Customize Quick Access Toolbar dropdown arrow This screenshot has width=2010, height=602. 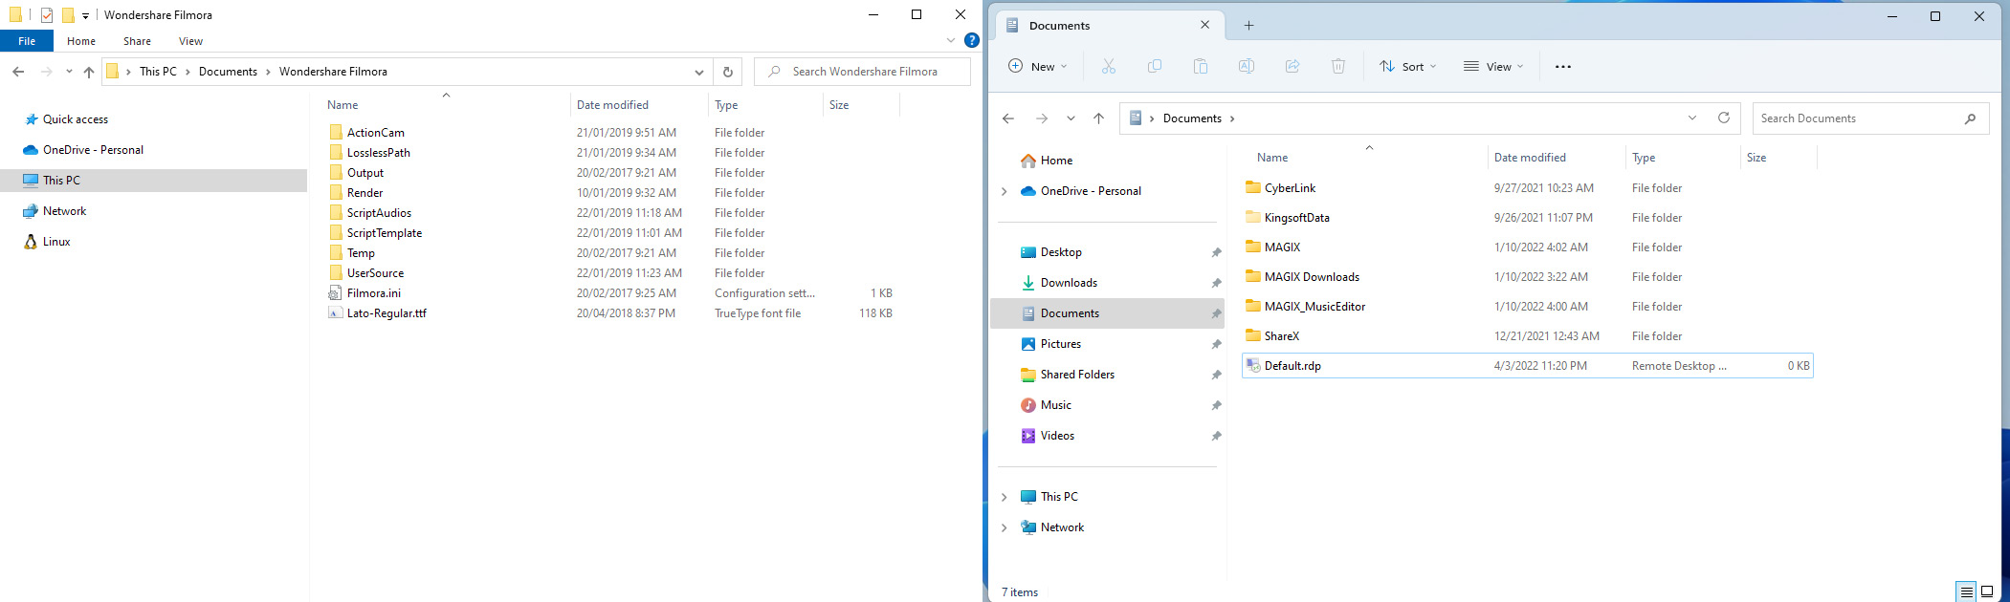coord(85,16)
